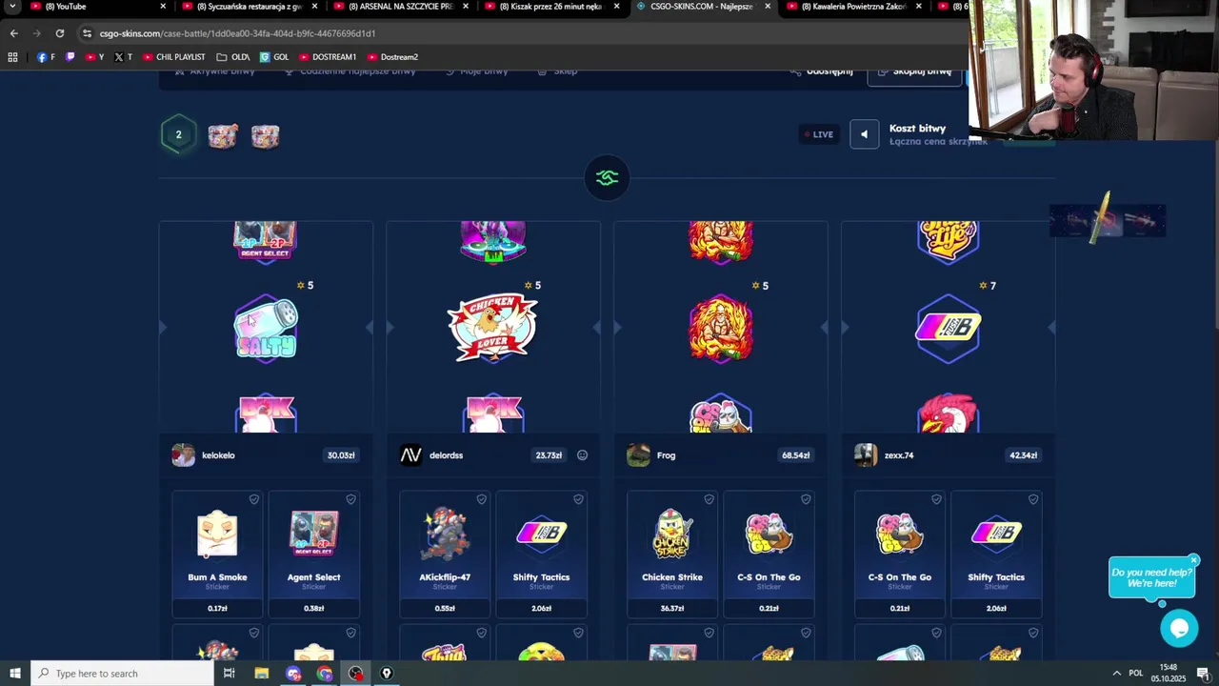Image resolution: width=1219 pixels, height=686 pixels.
Task: Open the OLD\ bookmarks folder
Action: pyautogui.click(x=233, y=57)
